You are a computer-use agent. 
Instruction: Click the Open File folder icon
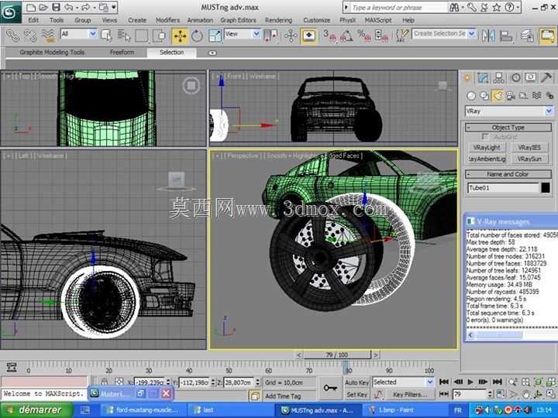(x=43, y=7)
